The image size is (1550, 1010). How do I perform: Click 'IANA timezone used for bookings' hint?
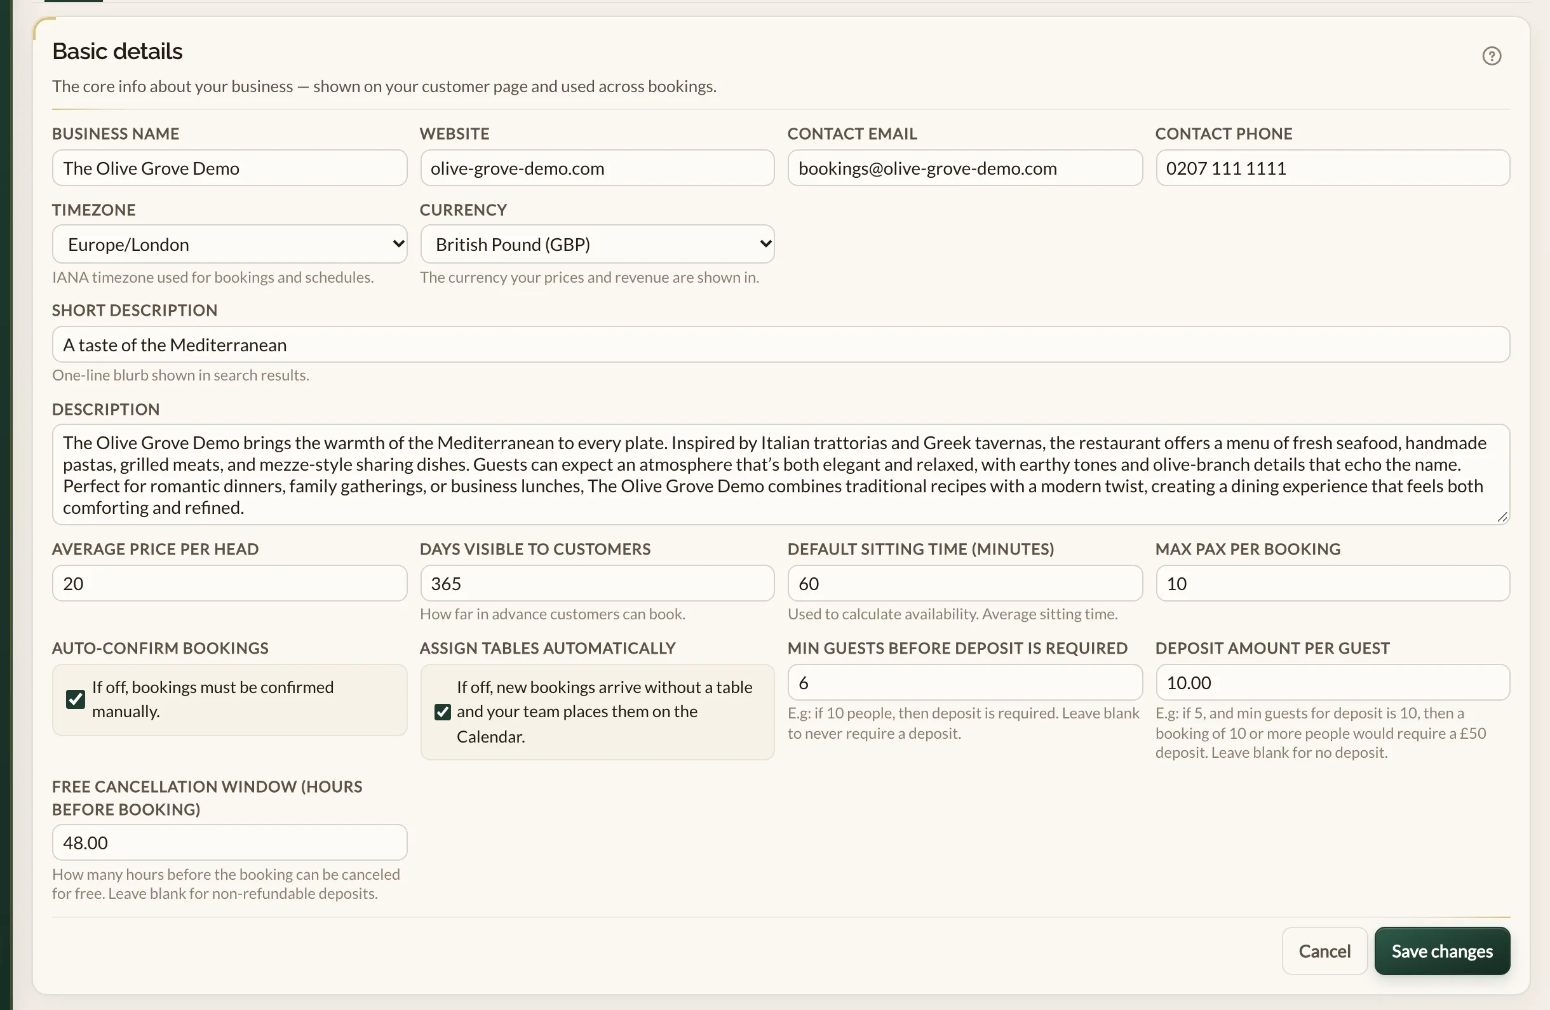[x=213, y=278]
